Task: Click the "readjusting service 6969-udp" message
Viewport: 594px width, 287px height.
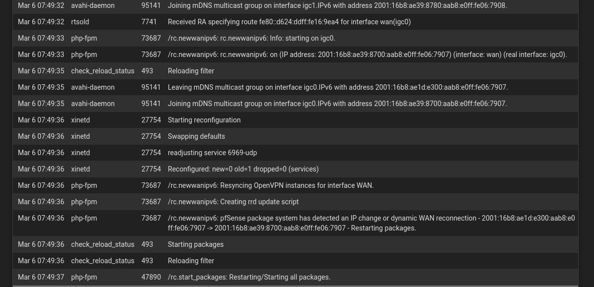Action: coord(212,153)
